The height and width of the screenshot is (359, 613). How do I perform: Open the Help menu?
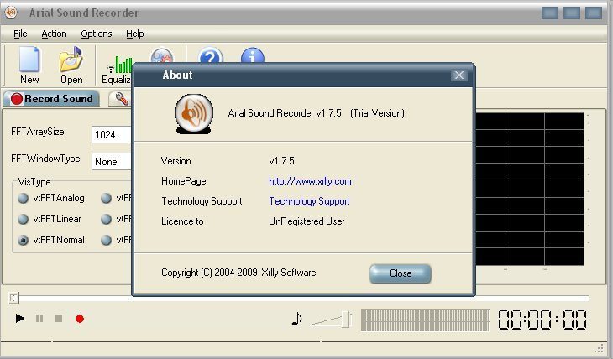click(x=135, y=34)
